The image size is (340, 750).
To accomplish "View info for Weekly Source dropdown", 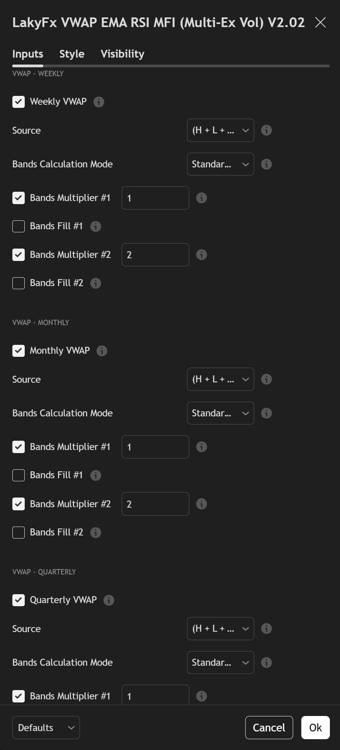I will coord(266,130).
